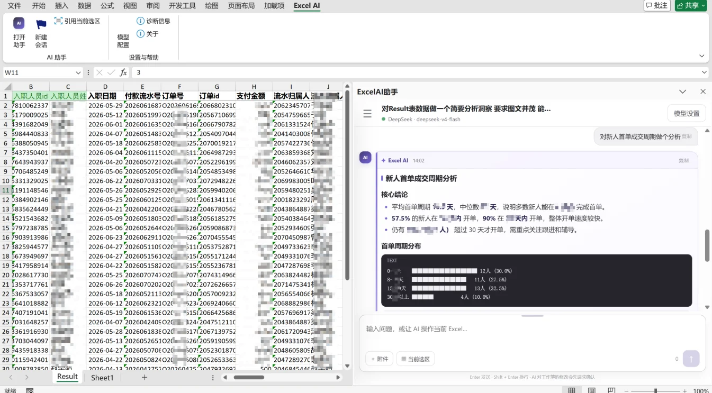Expand the formula bar
Image resolution: width=712 pixels, height=393 pixels.
(704, 72)
